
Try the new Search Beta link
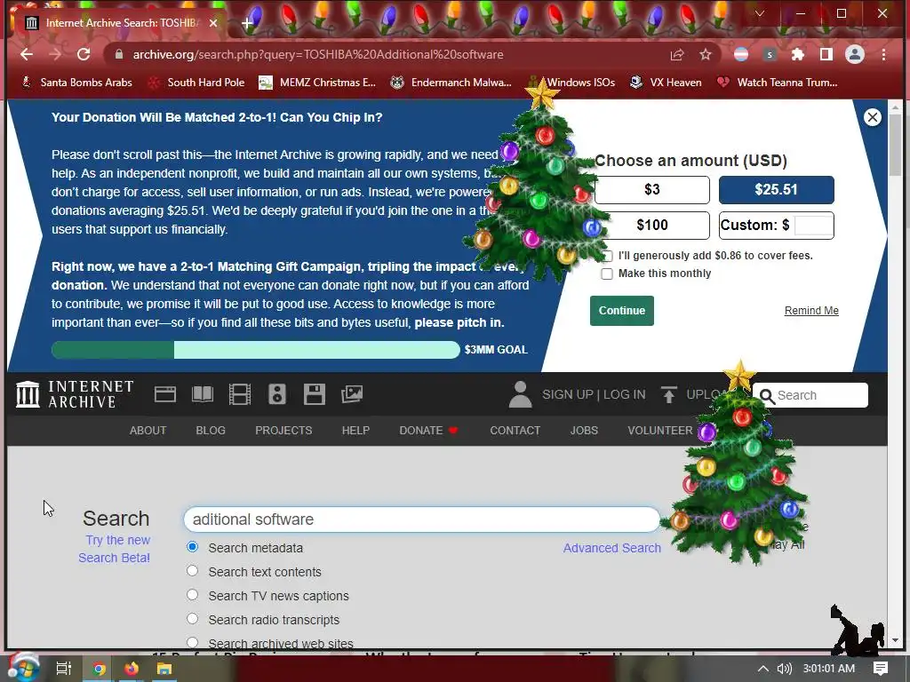pyautogui.click(x=115, y=549)
